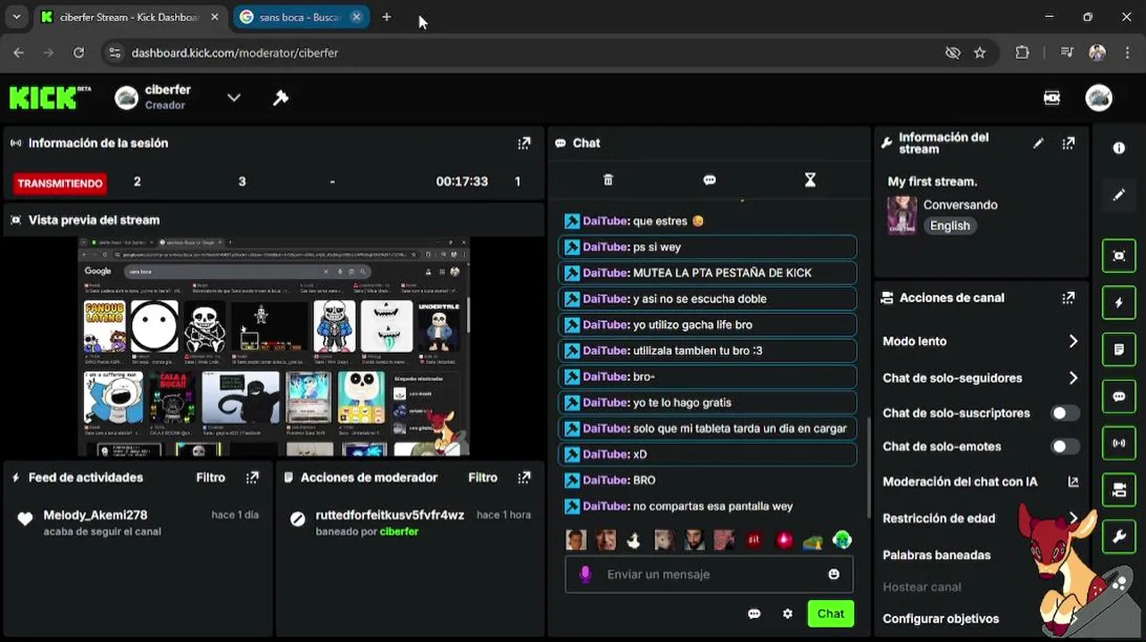
Task: Click the chat scrollbar
Action: click(868, 467)
